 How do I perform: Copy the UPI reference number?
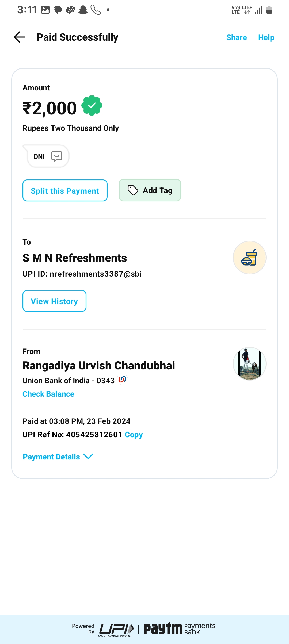tap(134, 435)
